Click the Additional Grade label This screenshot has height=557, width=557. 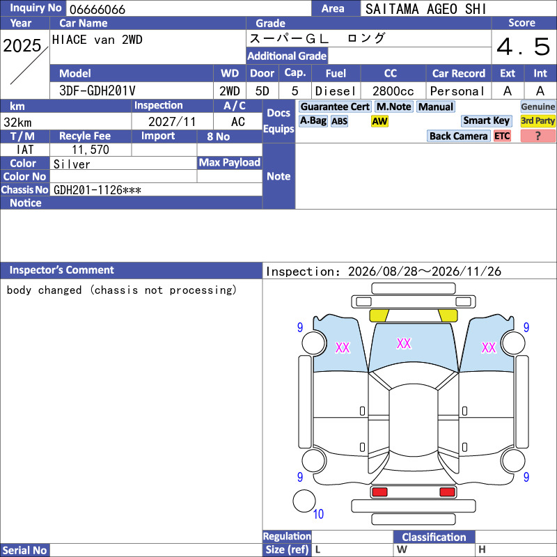pyautogui.click(x=287, y=56)
